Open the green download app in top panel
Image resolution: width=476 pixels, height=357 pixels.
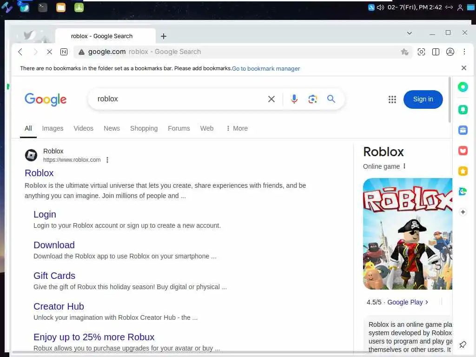(79, 7)
